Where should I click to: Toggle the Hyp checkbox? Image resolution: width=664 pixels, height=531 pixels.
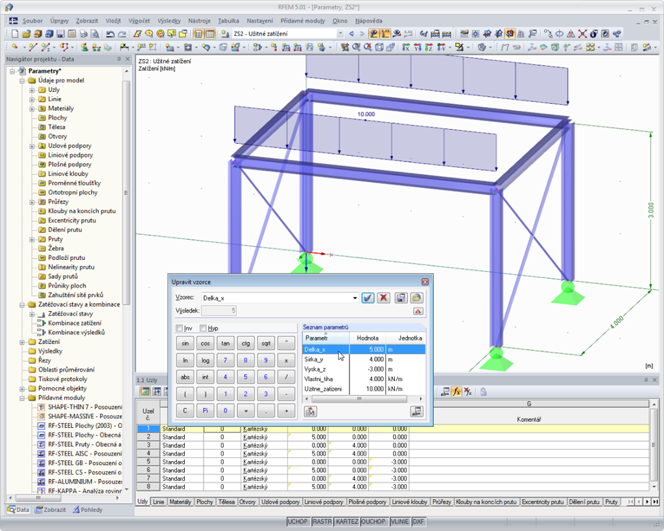203,328
